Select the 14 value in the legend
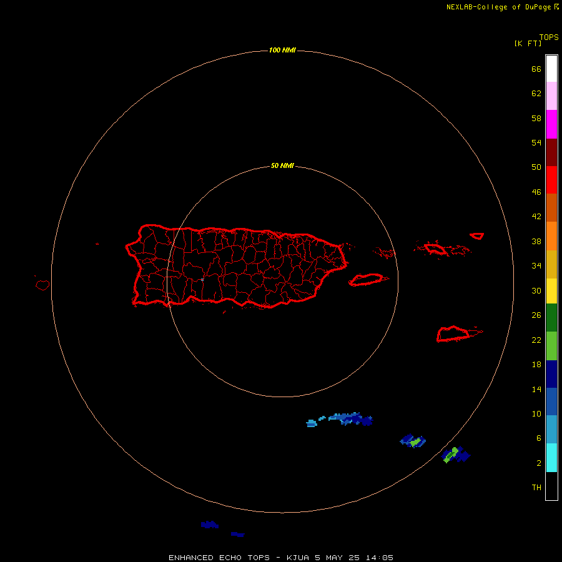This screenshot has height=562, width=562. (536, 389)
